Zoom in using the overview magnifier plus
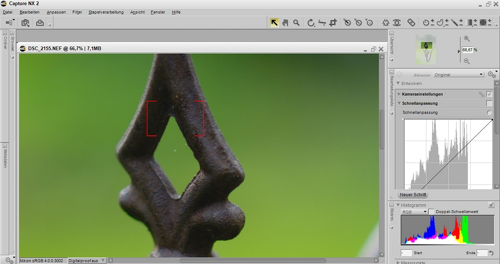 click(x=467, y=39)
